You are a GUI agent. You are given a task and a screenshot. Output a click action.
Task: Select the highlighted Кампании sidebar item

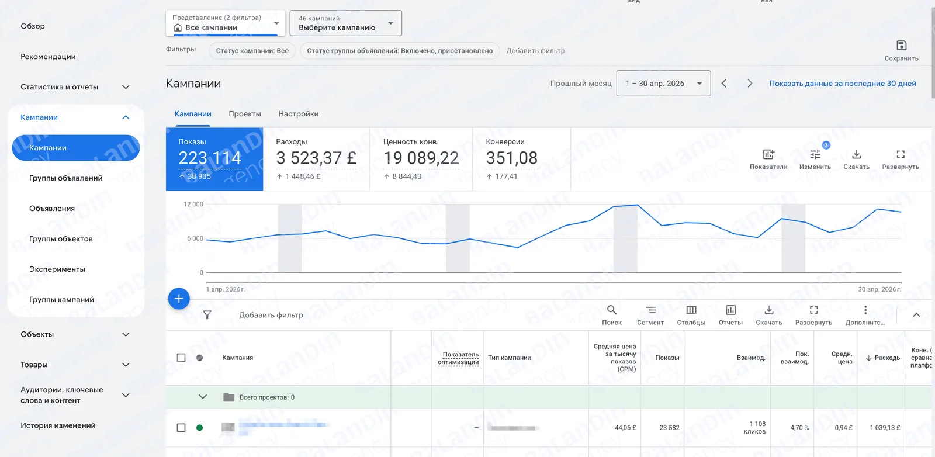tap(76, 148)
